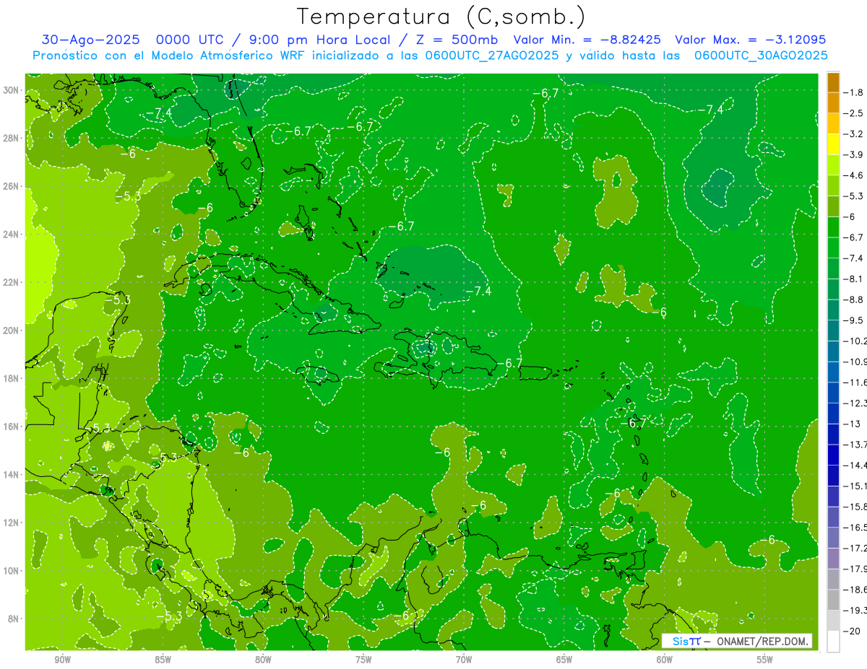Click initialization time '0600UTC_27AGO2025'
This screenshot has height=669, width=867.
(x=492, y=56)
